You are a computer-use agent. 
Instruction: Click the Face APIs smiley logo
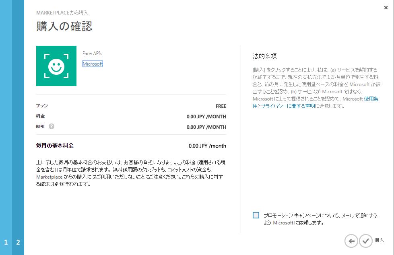click(56, 66)
